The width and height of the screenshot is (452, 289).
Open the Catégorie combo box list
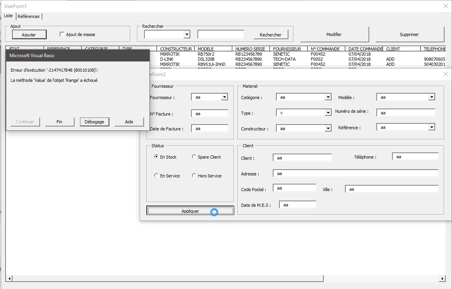(x=328, y=97)
